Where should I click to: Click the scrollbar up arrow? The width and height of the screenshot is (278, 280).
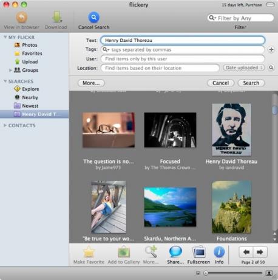[x=274, y=234]
